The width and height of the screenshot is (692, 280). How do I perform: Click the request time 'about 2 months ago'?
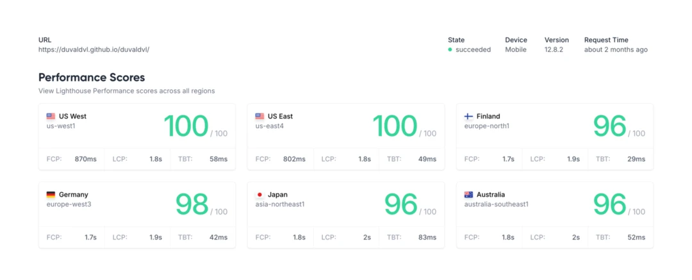click(616, 49)
